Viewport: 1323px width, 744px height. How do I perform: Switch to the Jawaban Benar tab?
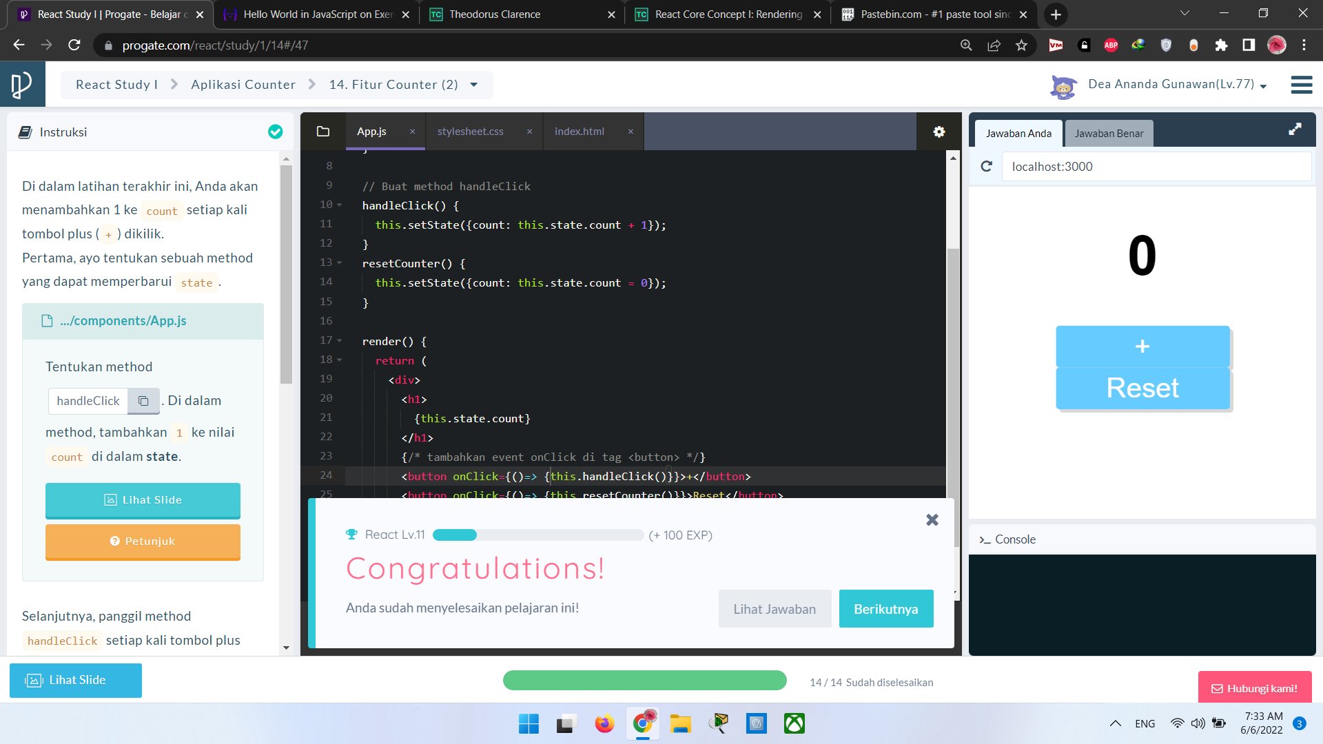1109,133
